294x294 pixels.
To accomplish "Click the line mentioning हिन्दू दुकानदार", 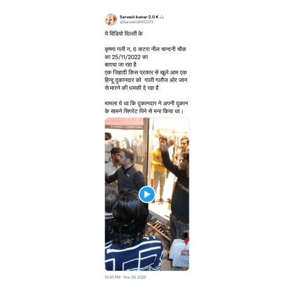I will pyautogui.click(x=146, y=80).
